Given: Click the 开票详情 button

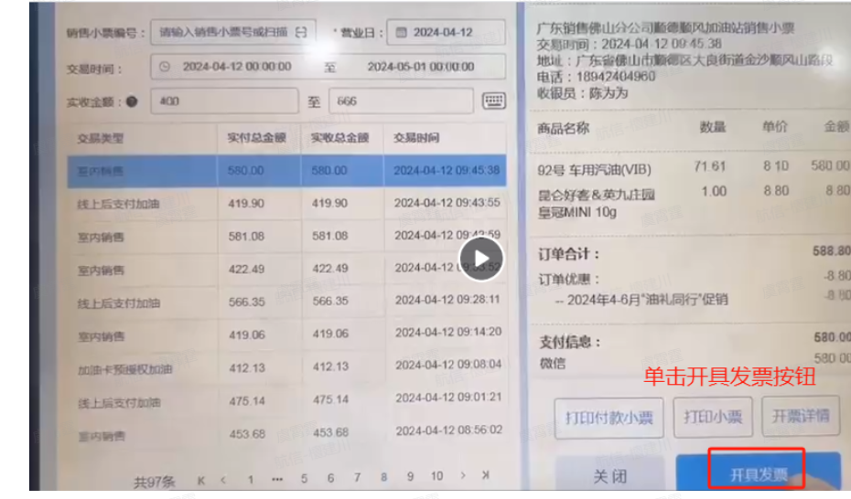Looking at the screenshot, I should 801,418.
